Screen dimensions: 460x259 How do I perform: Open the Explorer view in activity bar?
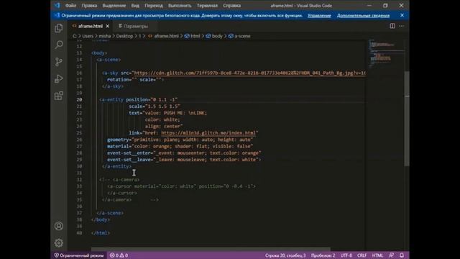tap(59, 28)
